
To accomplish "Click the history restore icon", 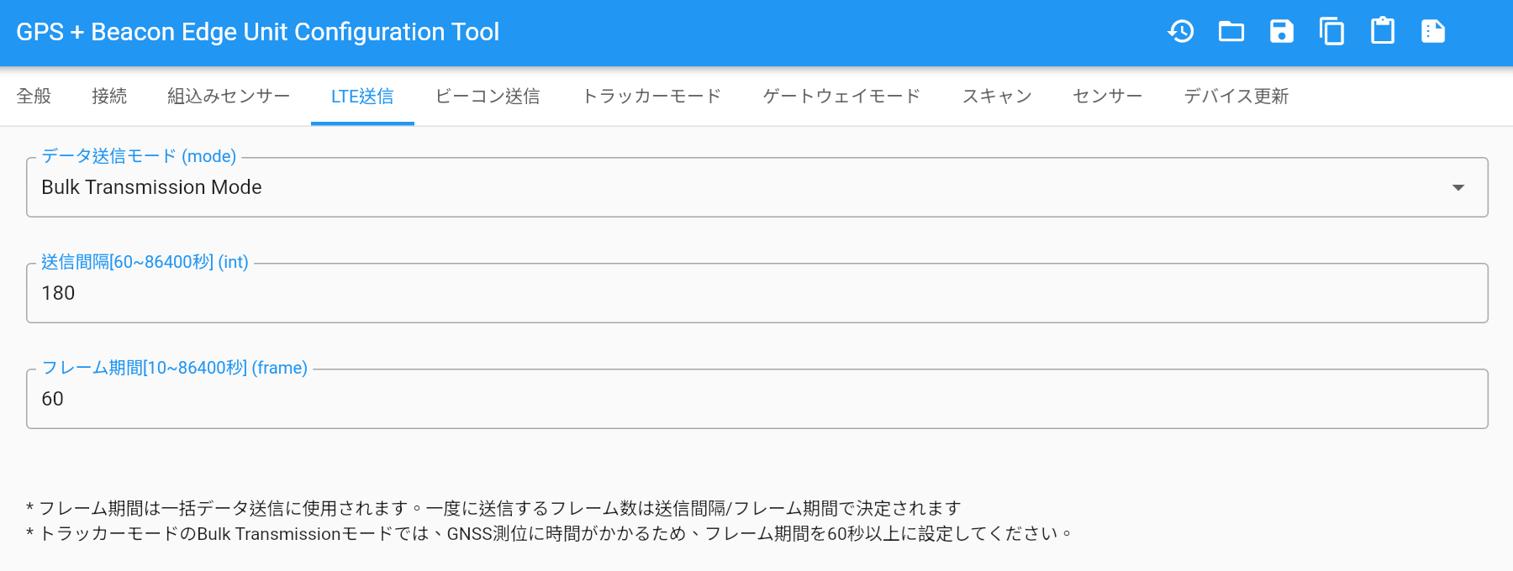I will [1181, 32].
